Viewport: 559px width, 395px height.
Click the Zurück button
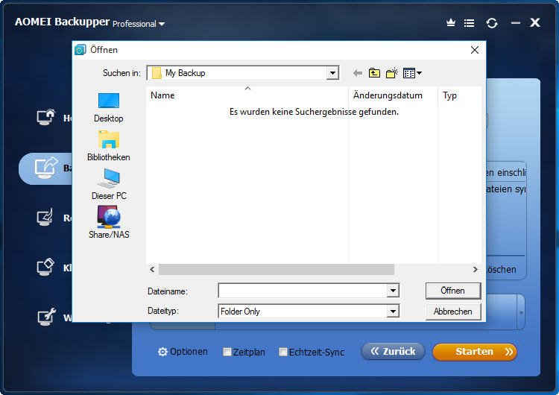393,352
